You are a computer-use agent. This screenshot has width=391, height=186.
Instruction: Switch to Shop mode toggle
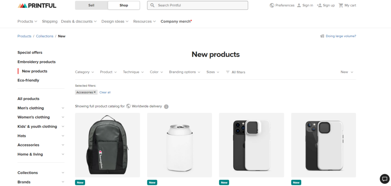124,5
